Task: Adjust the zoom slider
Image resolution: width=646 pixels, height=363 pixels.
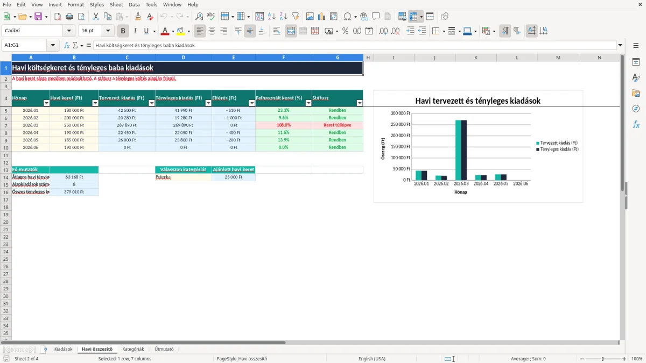Action: click(x=602, y=359)
